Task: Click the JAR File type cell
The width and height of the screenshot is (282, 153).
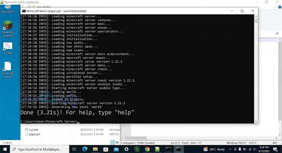Action: pos(114,134)
